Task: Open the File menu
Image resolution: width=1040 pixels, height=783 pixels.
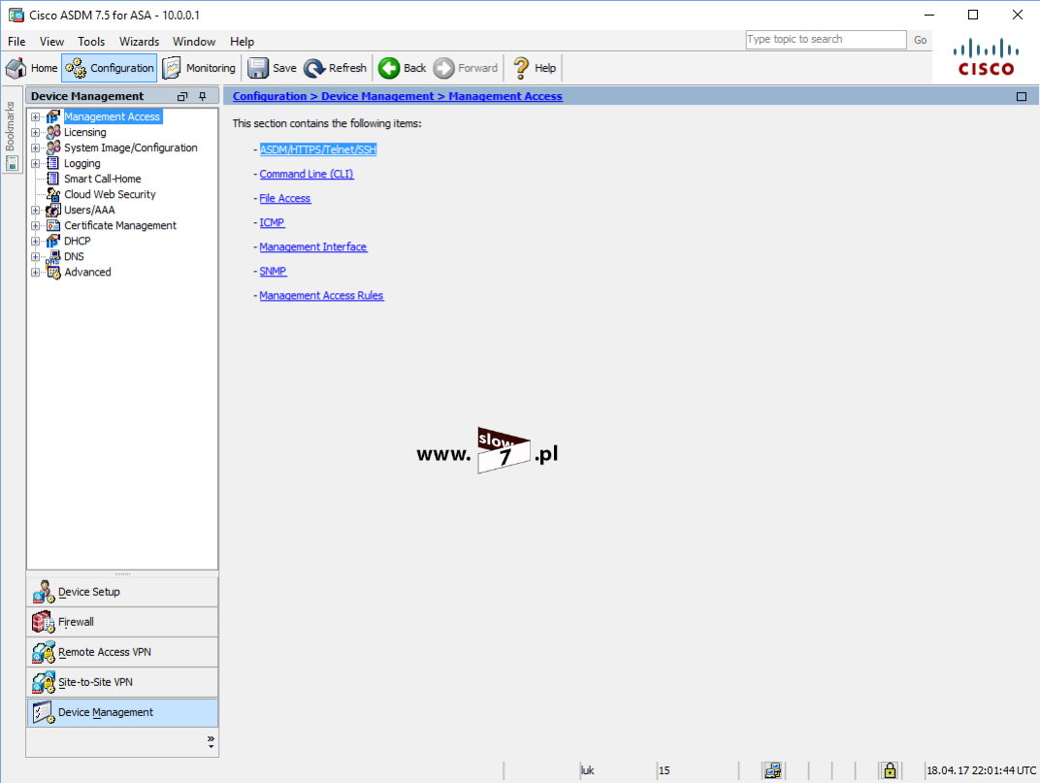Action: point(16,41)
